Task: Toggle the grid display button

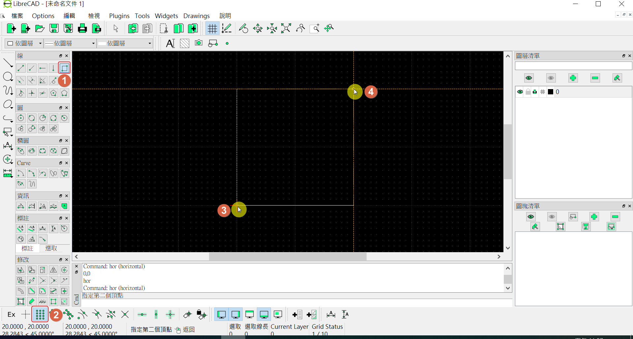Action: tap(213, 29)
